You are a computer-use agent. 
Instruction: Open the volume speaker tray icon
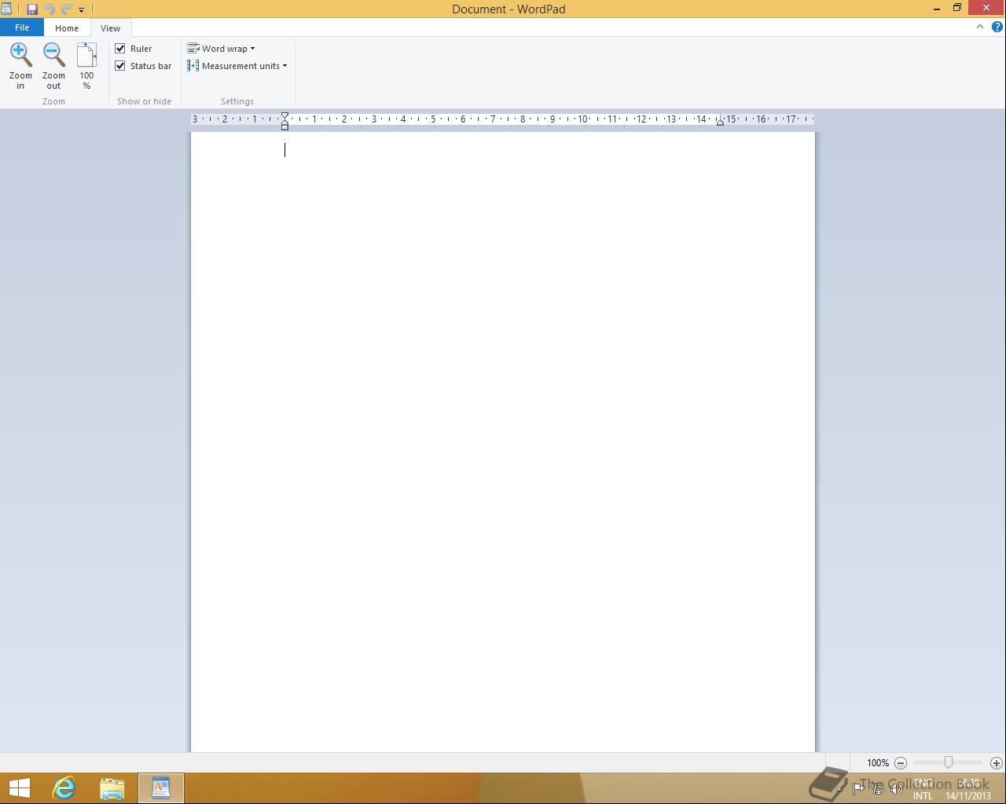pos(896,789)
